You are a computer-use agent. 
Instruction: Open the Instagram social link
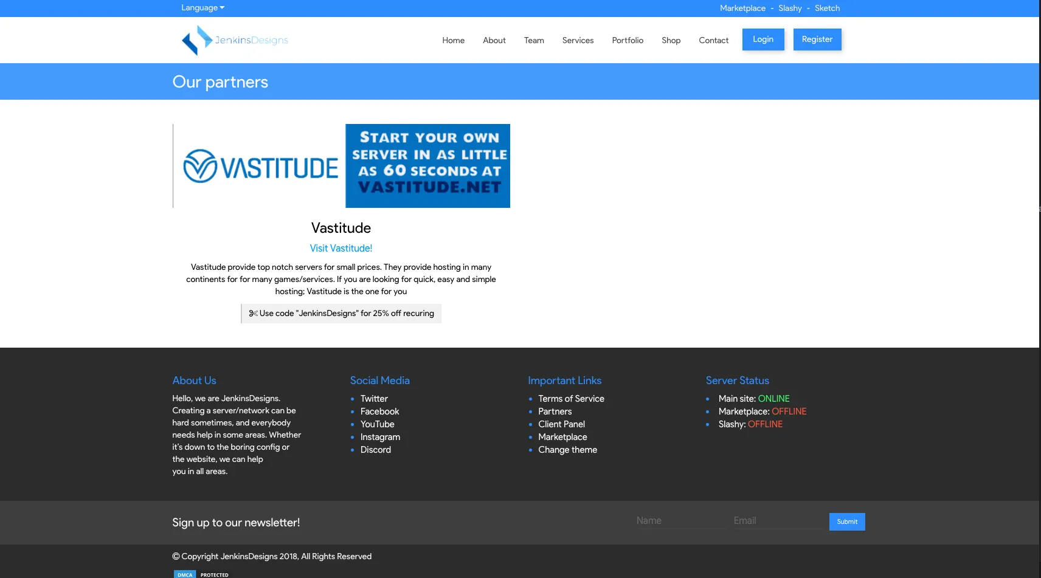tap(380, 437)
